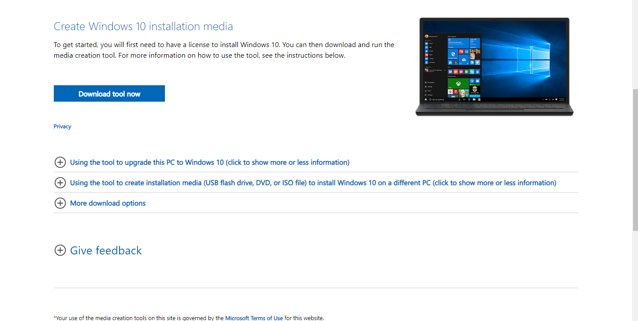This screenshot has width=638, height=321.
Task: Click the "Create Windows 10 installation media" heading
Action: pos(143,27)
